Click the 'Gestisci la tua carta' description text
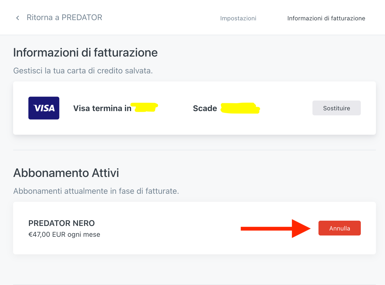This screenshot has height=285, width=385. (83, 71)
